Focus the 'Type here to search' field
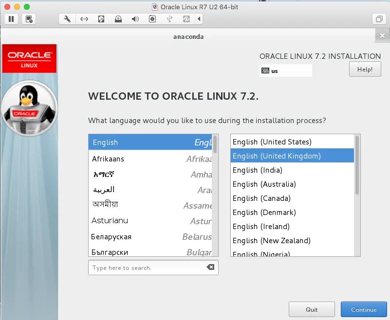The height and width of the screenshot is (320, 390). 153,267
